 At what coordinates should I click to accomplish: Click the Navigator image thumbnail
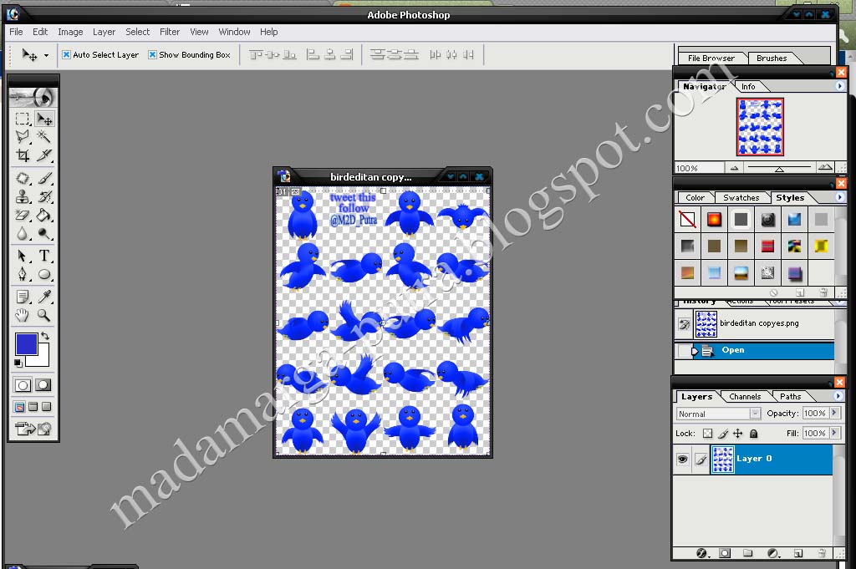pos(760,126)
